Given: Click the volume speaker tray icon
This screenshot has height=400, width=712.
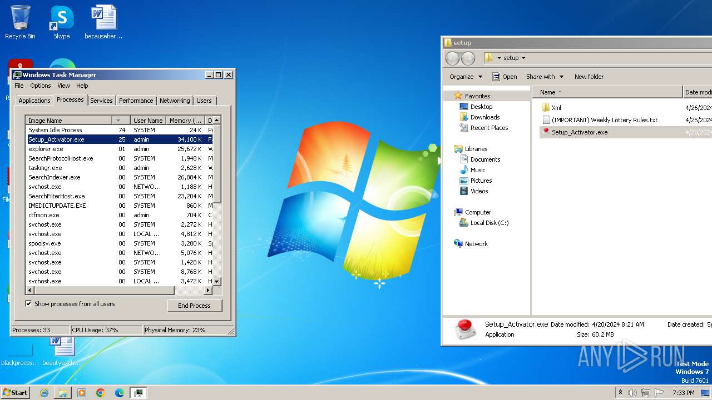Looking at the screenshot, I should 632,393.
